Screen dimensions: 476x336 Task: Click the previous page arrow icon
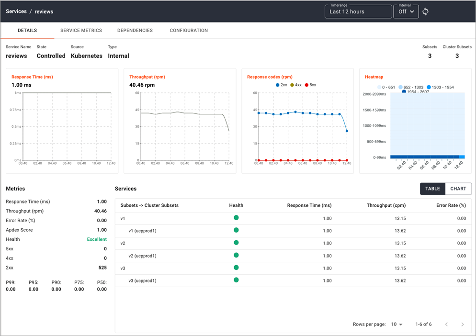pos(446,325)
